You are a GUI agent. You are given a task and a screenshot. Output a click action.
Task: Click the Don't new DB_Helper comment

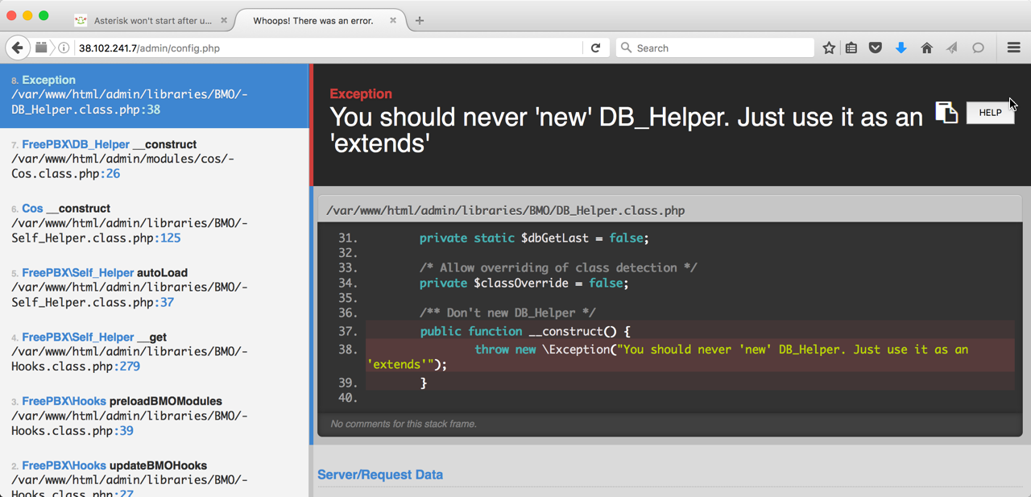[508, 313]
